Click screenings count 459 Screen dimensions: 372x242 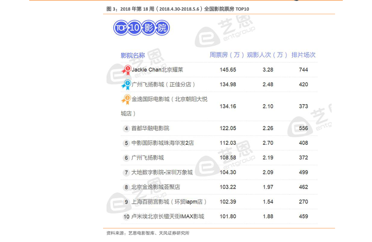[303, 216]
